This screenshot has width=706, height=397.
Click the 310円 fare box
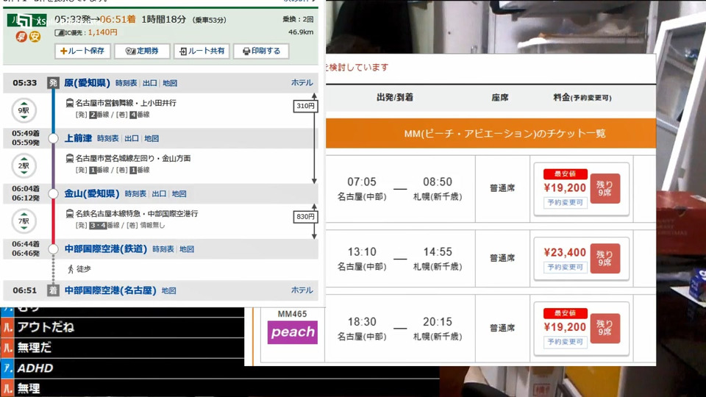(x=305, y=106)
